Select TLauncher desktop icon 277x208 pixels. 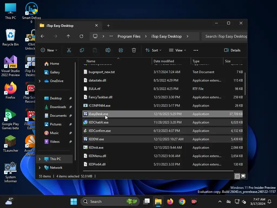click(11, 144)
